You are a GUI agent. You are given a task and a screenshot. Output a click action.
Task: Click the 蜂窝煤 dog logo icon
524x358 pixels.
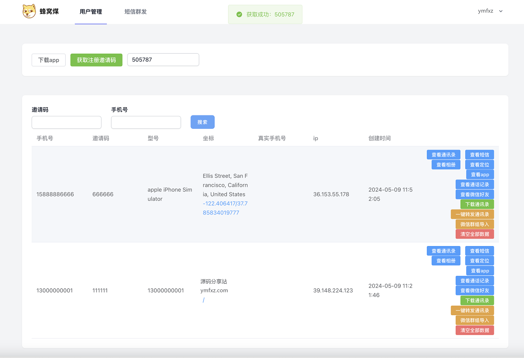click(x=29, y=12)
